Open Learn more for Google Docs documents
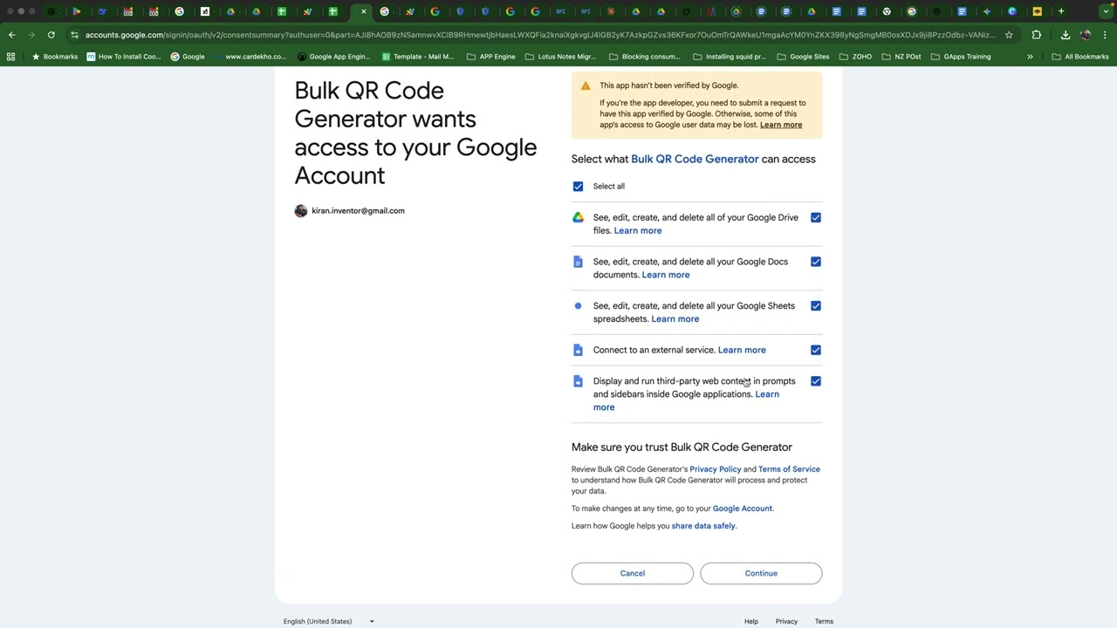This screenshot has height=628, width=1117. pos(666,275)
